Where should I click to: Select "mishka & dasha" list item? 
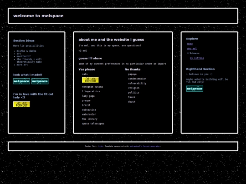[26, 51]
